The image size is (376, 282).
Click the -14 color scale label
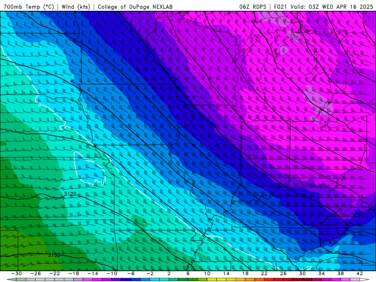[x=93, y=274]
